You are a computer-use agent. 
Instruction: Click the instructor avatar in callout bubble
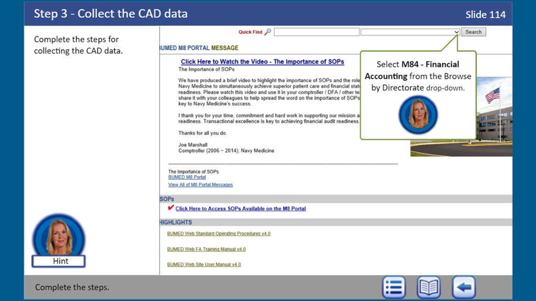point(418,114)
